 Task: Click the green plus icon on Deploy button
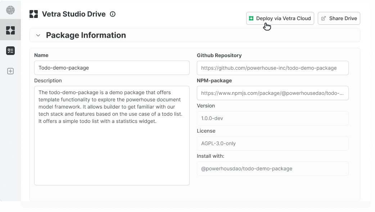pos(251,18)
